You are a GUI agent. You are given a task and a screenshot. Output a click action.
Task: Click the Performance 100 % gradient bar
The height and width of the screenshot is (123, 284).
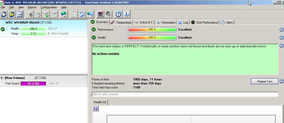(x=152, y=30)
